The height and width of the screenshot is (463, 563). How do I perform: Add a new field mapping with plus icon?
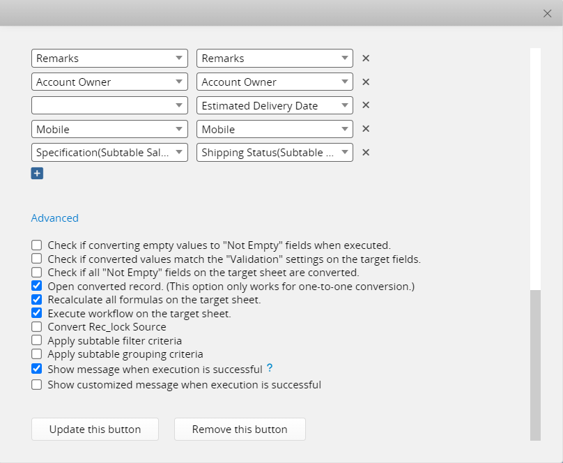37,173
